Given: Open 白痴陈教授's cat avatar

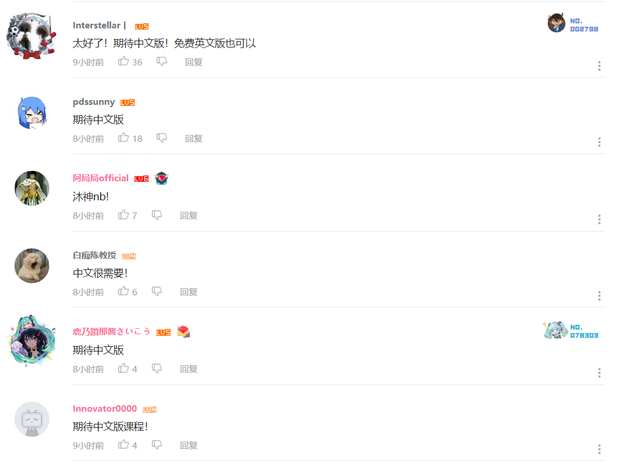Looking at the screenshot, I should tap(32, 266).
